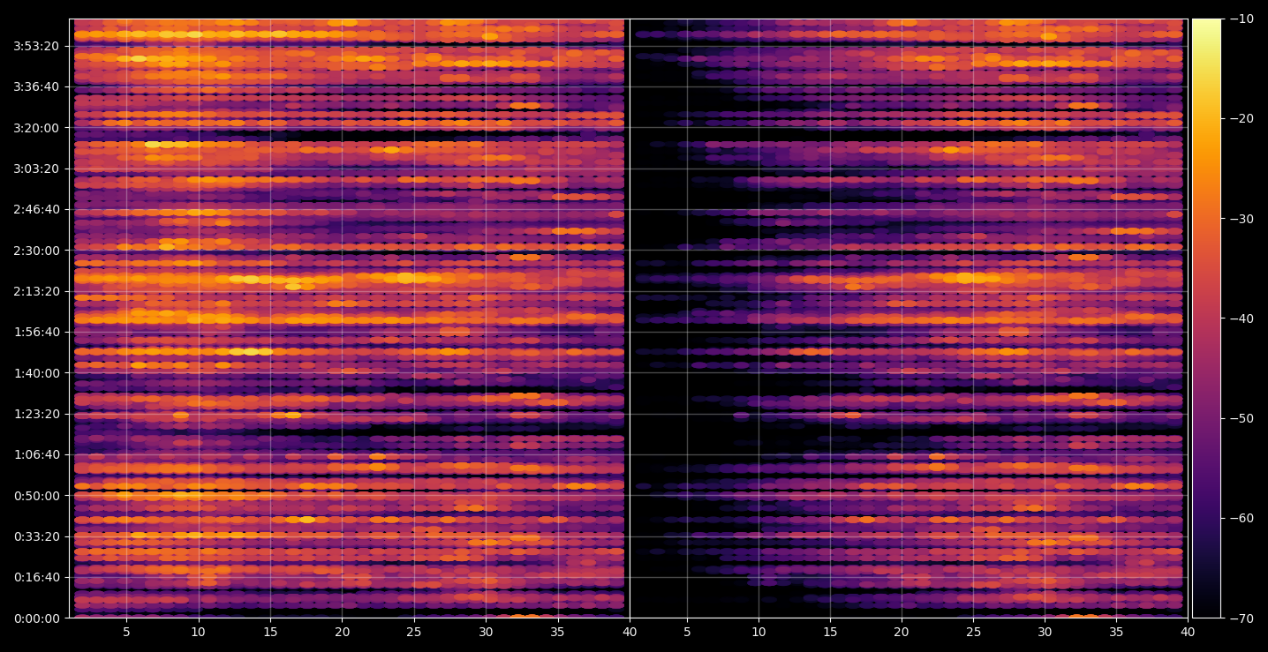The height and width of the screenshot is (652, 1268).
Task: Click tick label 35 under the left heatmap
Action: tap(557, 632)
